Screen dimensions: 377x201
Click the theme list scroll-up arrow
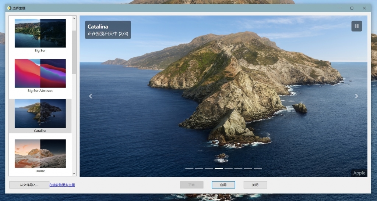74,18
